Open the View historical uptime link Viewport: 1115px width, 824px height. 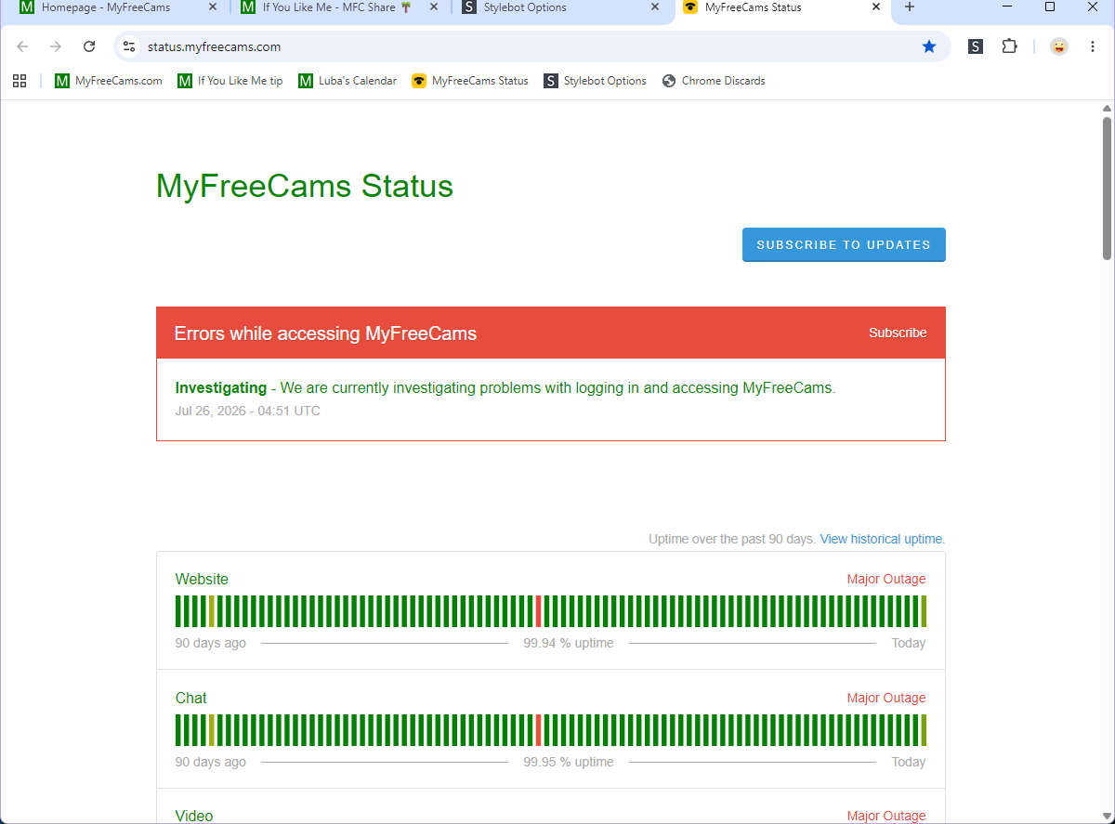882,539
